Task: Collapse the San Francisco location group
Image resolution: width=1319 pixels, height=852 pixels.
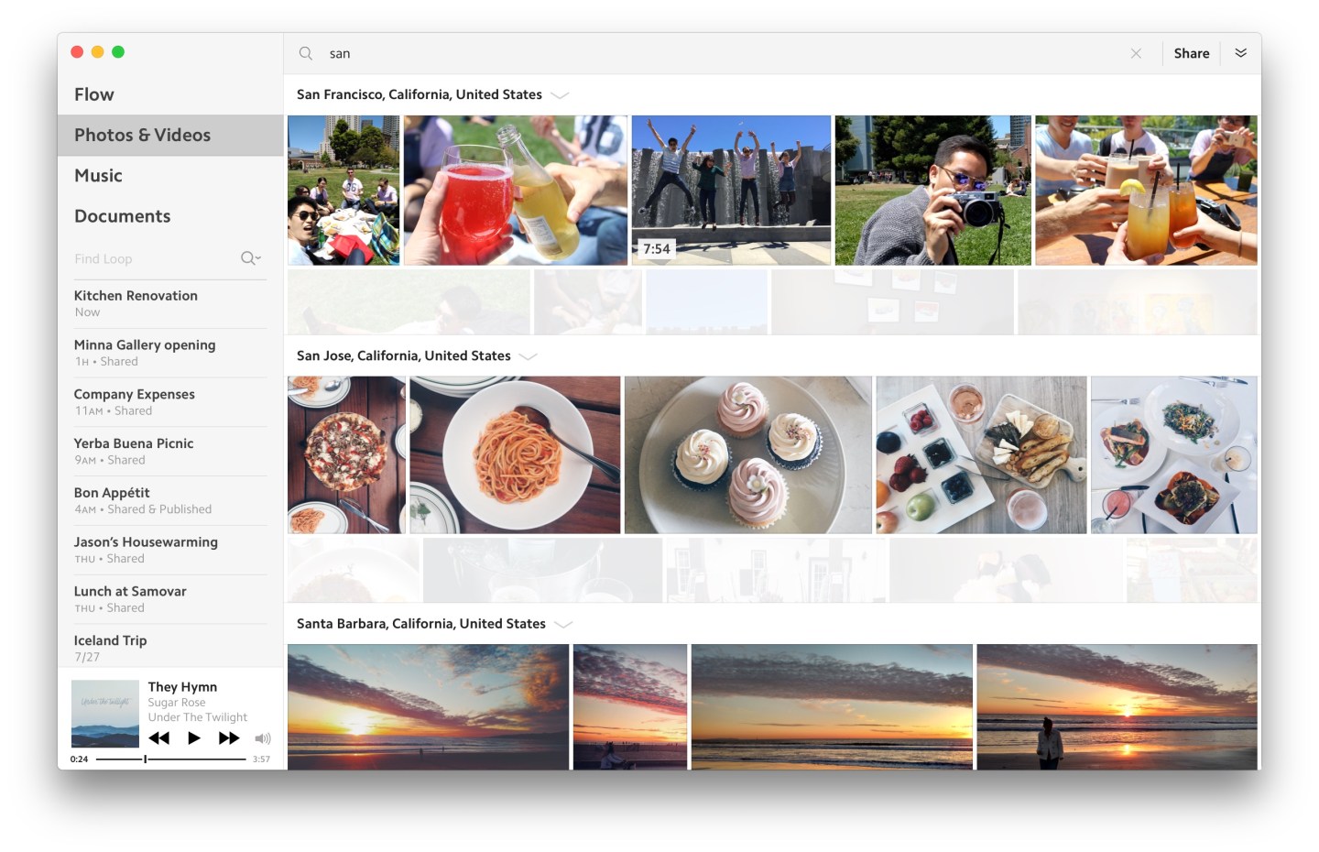Action: click(561, 95)
